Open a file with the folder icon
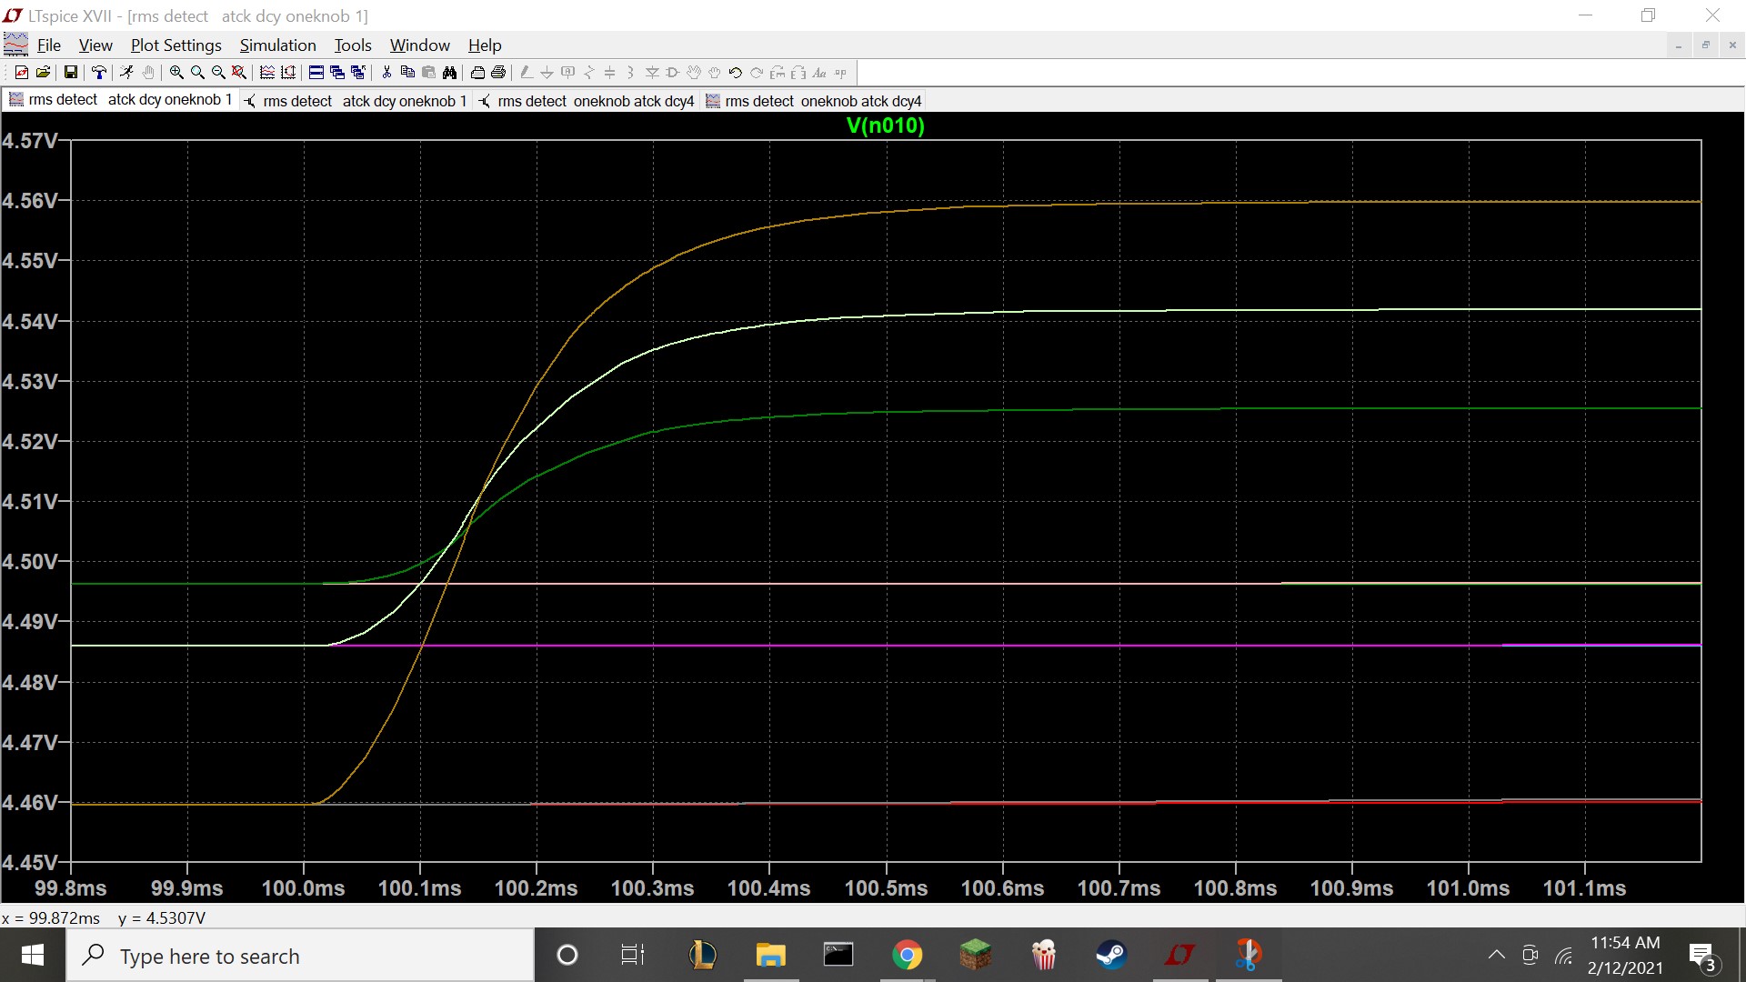The width and height of the screenshot is (1746, 982). [x=43, y=73]
